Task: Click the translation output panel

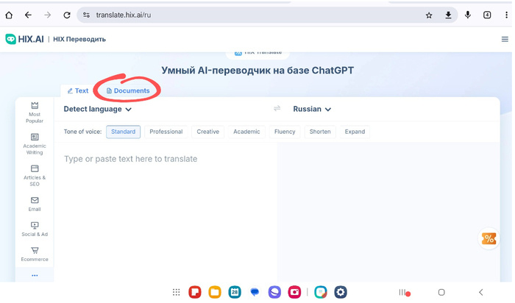Action: [x=388, y=212]
